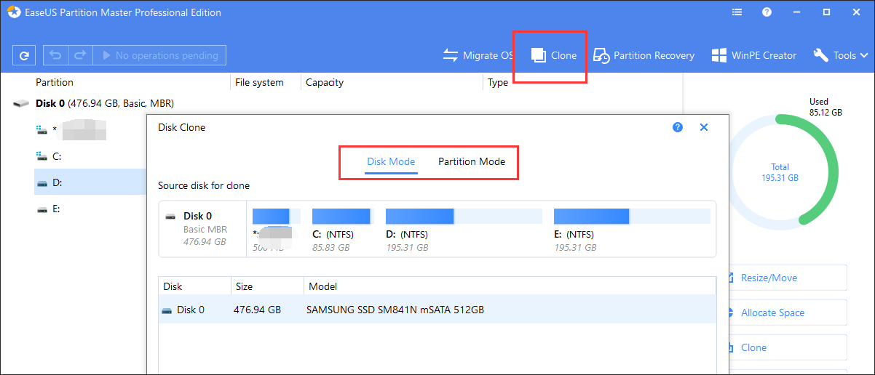Image resolution: width=875 pixels, height=375 pixels.
Task: Click the Source disk for clone label
Action: (204, 186)
